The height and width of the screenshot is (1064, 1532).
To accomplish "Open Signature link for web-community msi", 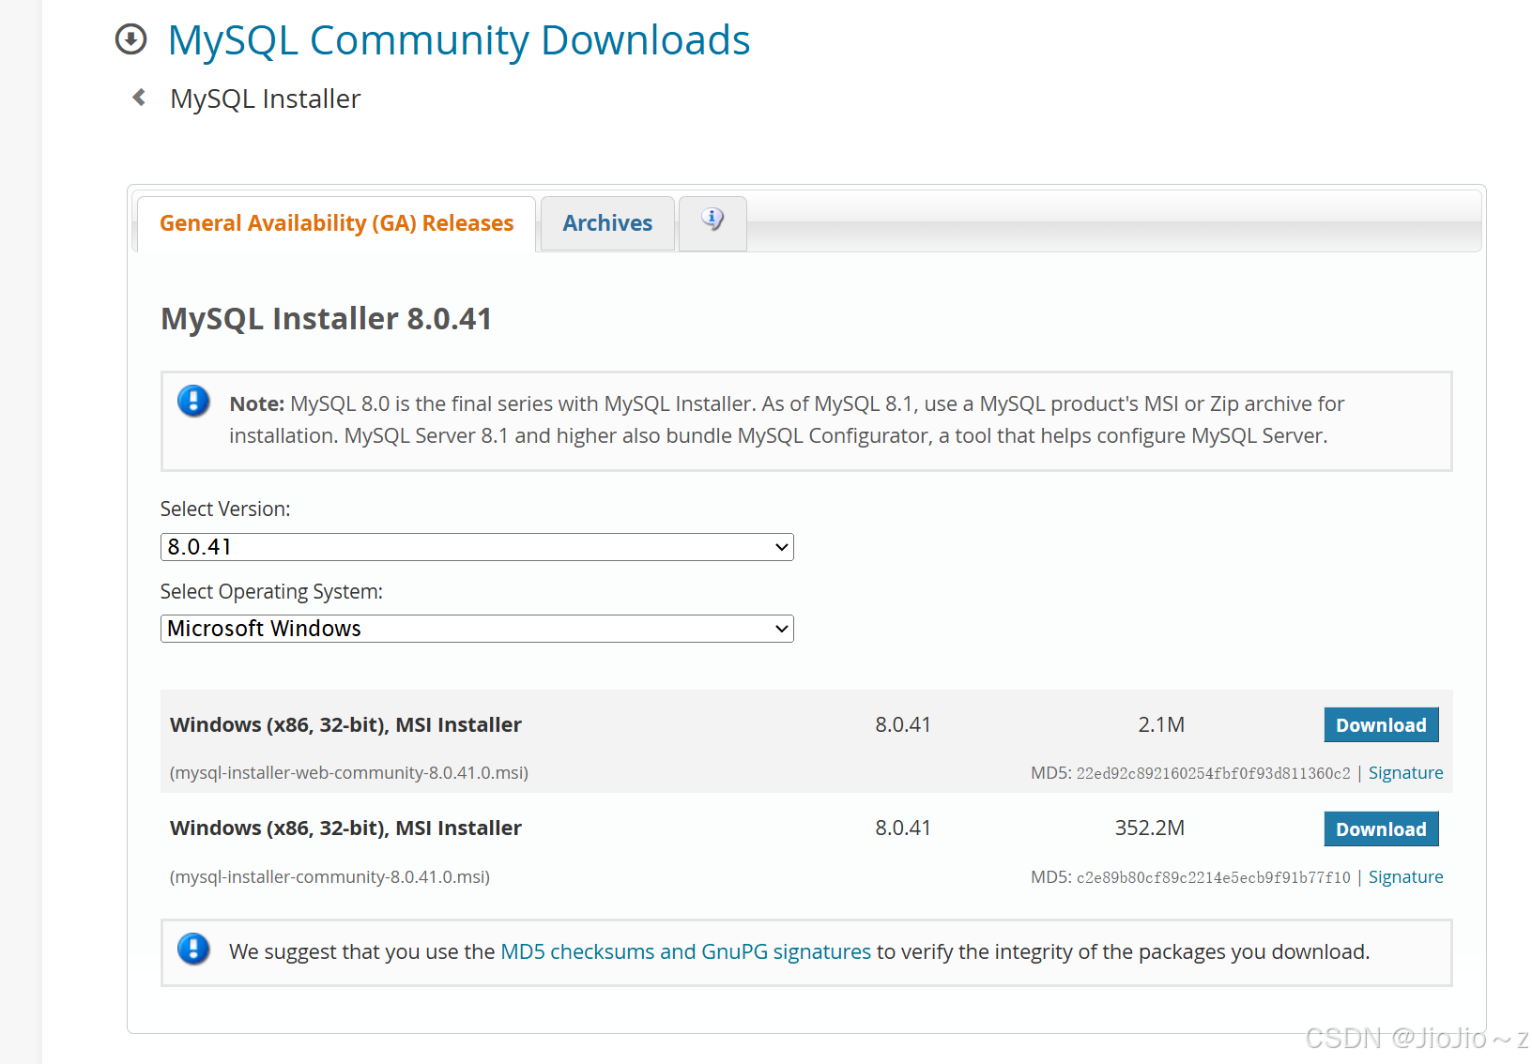I will click(1405, 773).
